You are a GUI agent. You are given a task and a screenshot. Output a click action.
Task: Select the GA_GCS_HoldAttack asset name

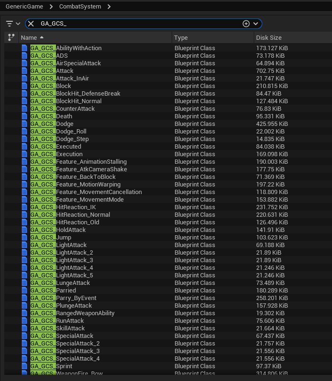click(58, 230)
